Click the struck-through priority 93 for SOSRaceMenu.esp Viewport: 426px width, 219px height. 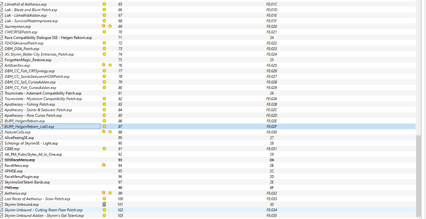(120, 160)
